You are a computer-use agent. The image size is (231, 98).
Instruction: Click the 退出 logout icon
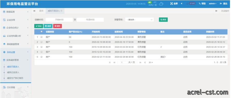(x=221, y=4)
